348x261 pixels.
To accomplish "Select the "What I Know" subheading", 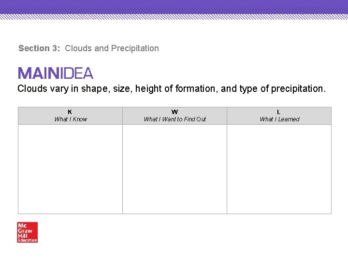I will coord(71,119).
